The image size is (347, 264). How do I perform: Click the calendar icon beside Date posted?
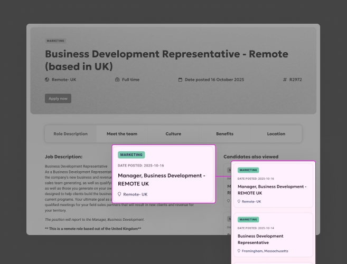click(180, 80)
